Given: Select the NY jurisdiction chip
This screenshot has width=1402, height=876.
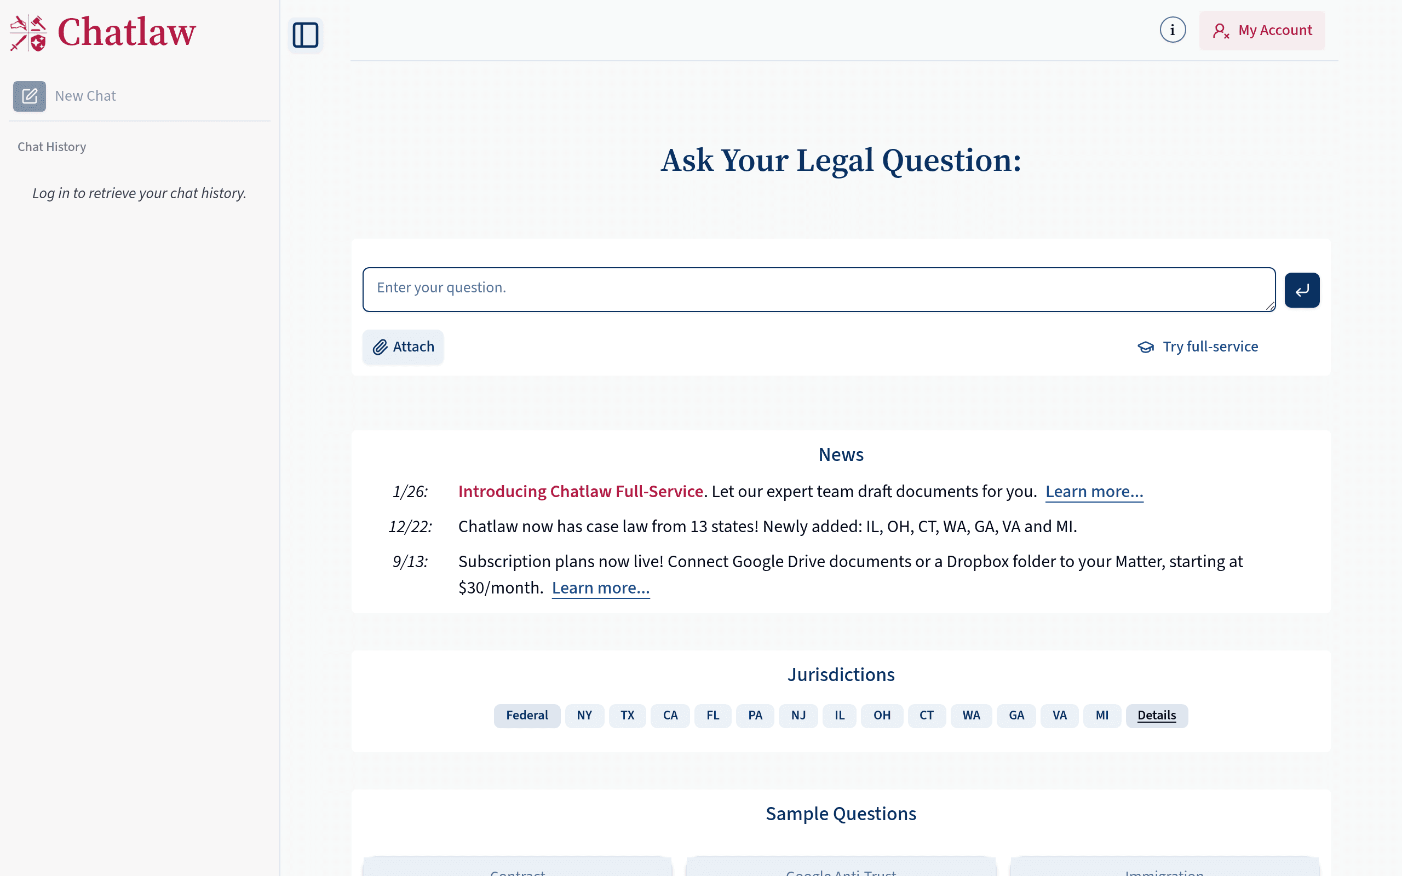Looking at the screenshot, I should tap(584, 716).
